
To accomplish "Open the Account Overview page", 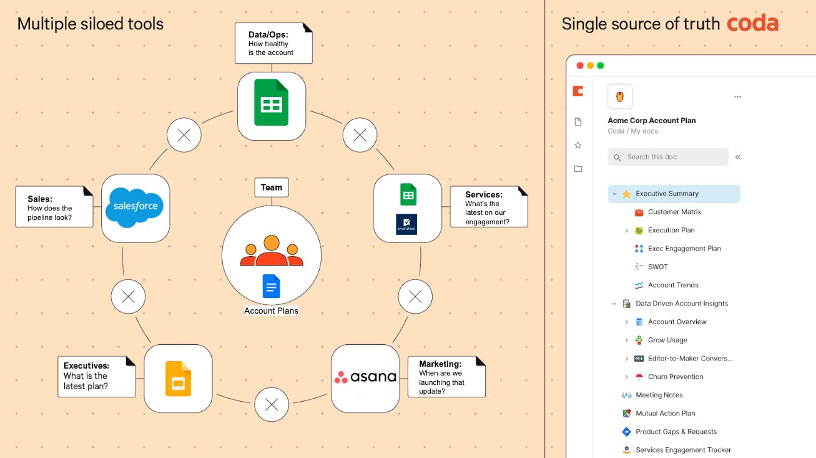I will point(677,322).
